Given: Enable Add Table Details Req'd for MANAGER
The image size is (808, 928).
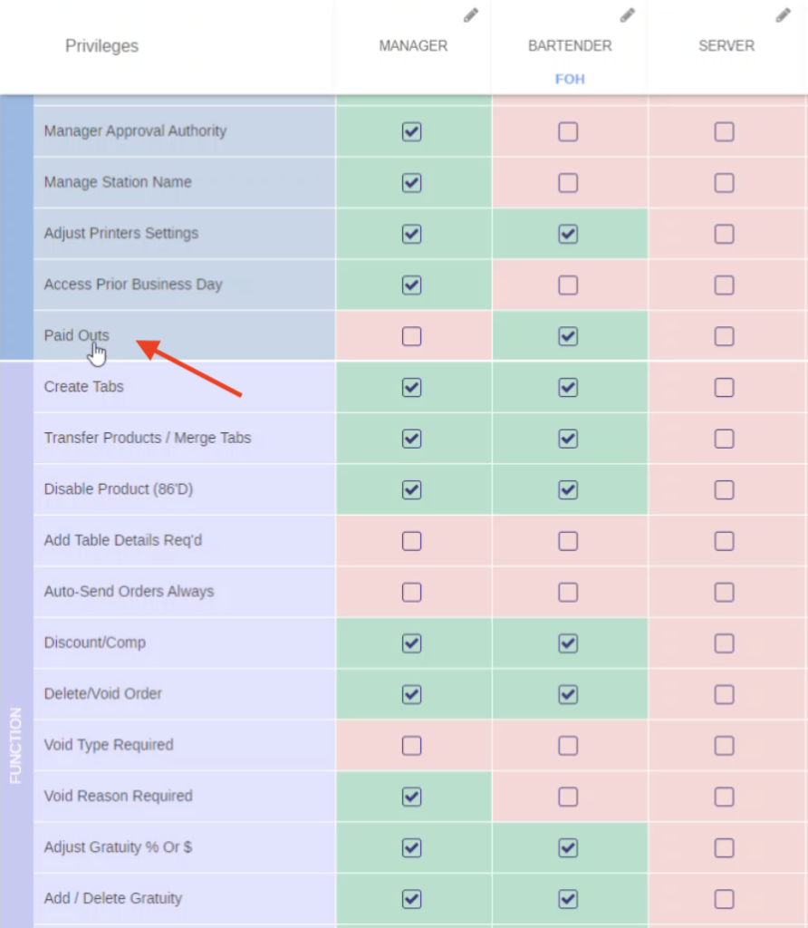Looking at the screenshot, I should point(412,540).
